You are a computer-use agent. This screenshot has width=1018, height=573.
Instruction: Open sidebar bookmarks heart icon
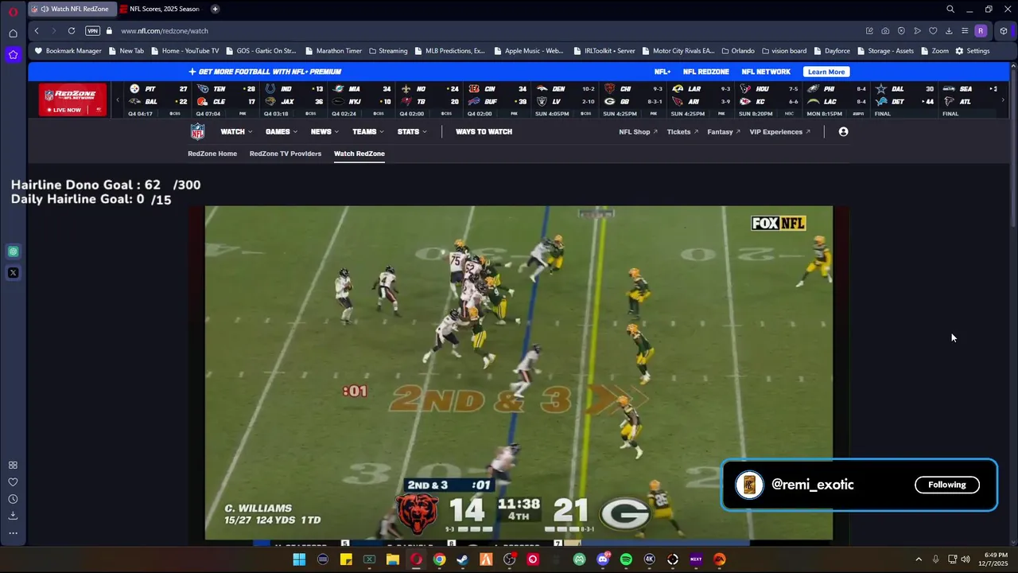tap(13, 482)
